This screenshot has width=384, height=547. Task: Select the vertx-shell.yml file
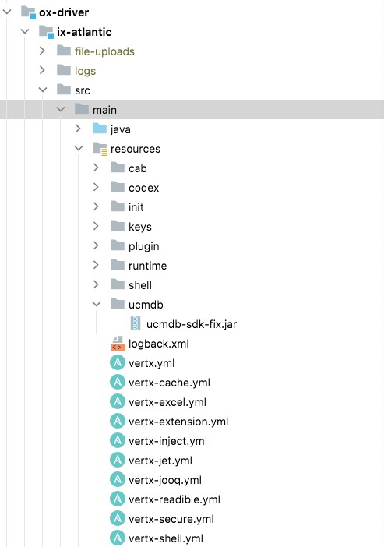click(x=166, y=538)
